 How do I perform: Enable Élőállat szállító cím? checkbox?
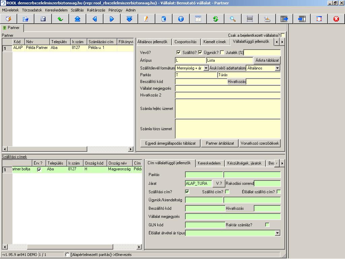point(279,192)
